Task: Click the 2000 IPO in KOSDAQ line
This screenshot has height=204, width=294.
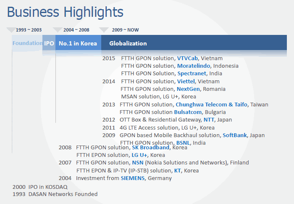Action: [x=40, y=187]
